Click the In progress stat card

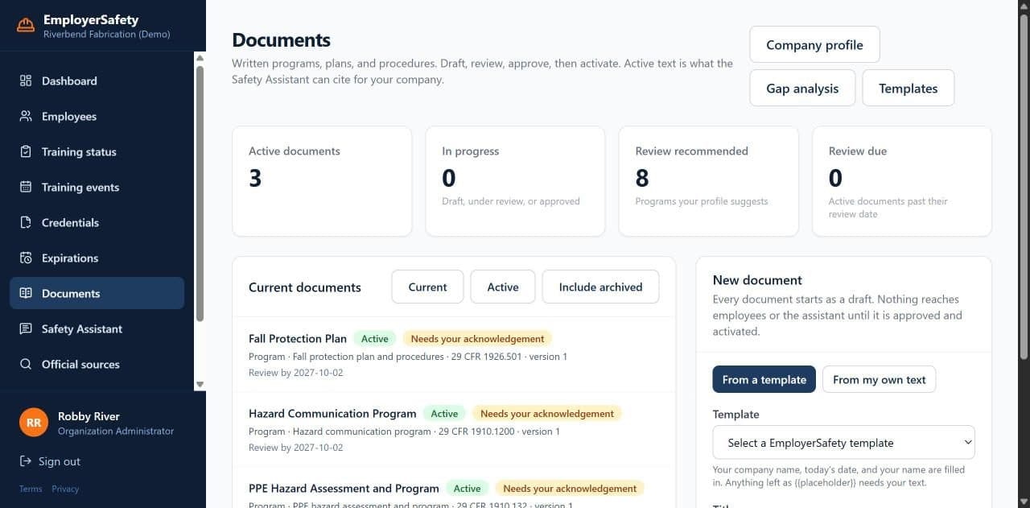click(x=515, y=181)
